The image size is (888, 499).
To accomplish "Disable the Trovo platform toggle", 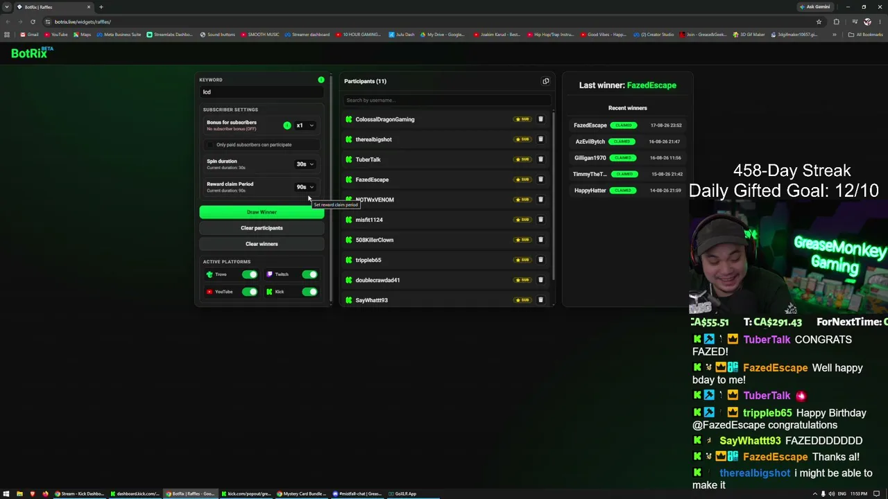I will click(x=250, y=274).
